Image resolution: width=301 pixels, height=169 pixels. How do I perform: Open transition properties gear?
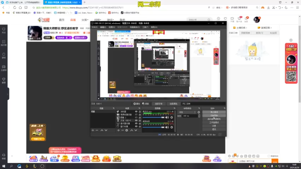(198, 112)
